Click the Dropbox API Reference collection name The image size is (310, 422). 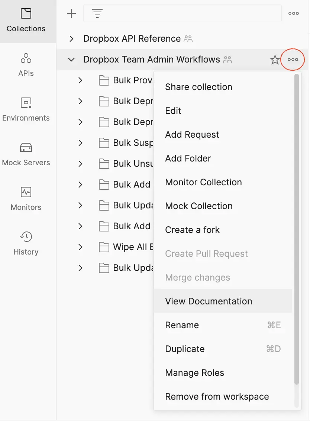[x=132, y=39]
